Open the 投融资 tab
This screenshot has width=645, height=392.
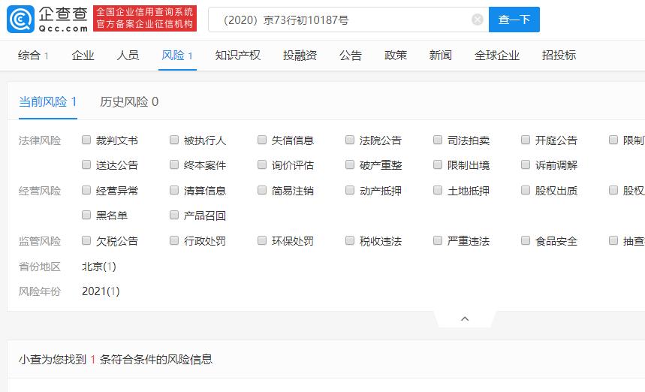300,55
